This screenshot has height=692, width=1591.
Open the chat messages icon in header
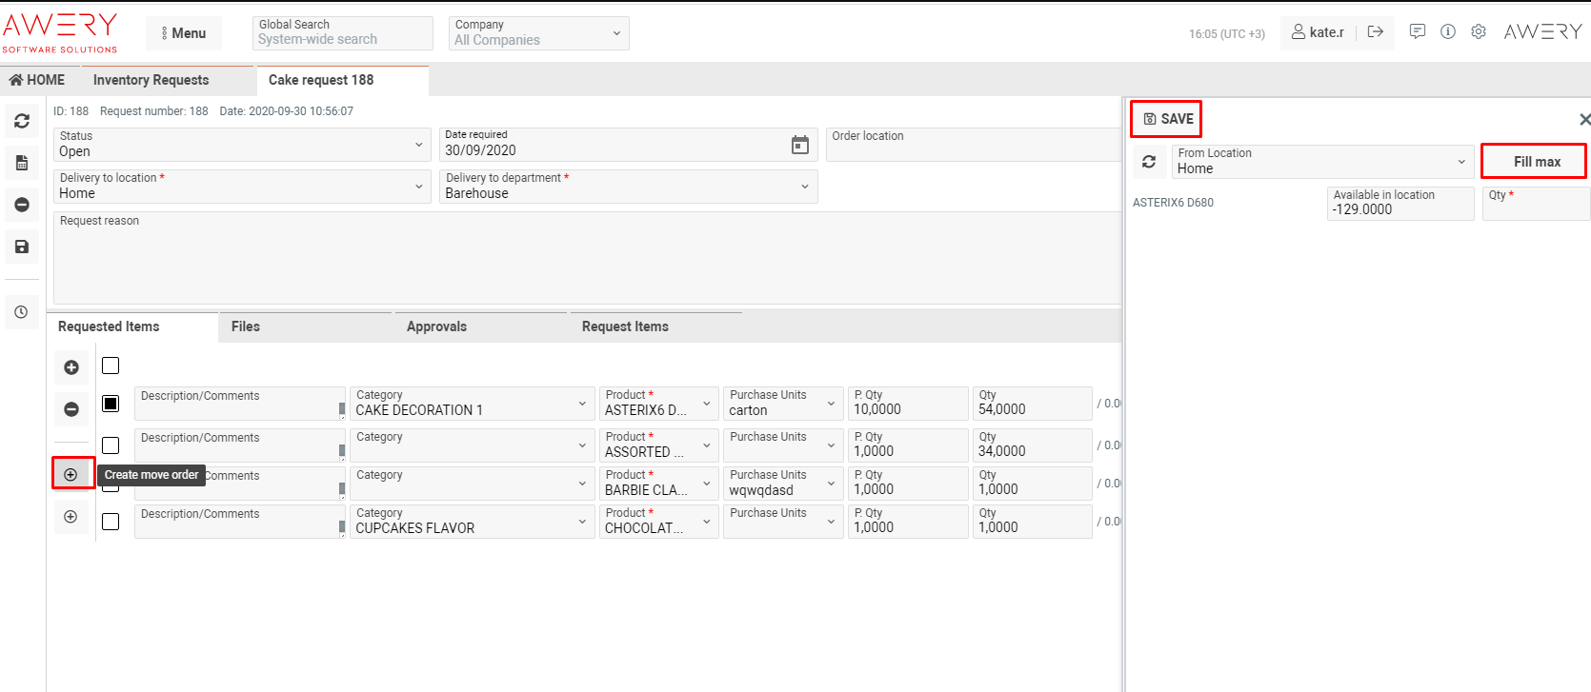click(x=1418, y=31)
